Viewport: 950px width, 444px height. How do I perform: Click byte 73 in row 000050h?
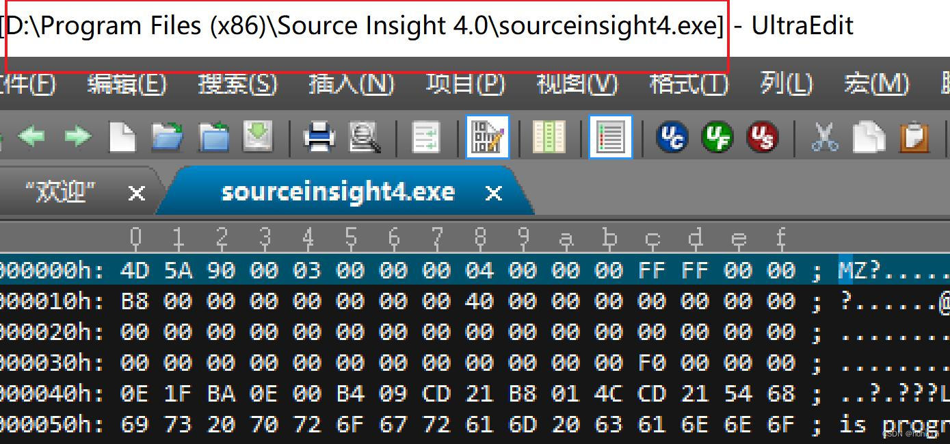[177, 424]
